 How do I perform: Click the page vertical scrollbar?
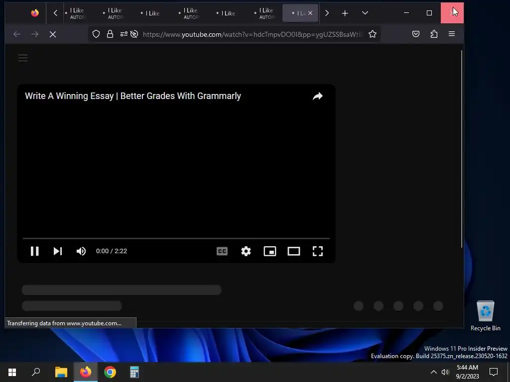pos(462,149)
